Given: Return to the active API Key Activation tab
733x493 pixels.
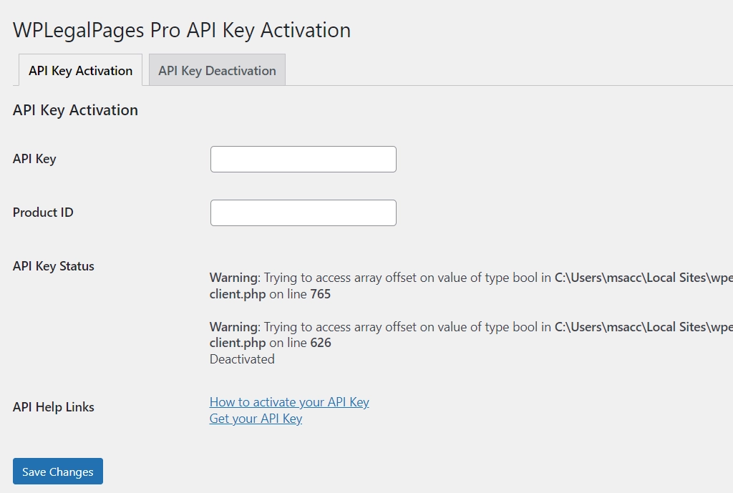Looking at the screenshot, I should click(x=79, y=70).
